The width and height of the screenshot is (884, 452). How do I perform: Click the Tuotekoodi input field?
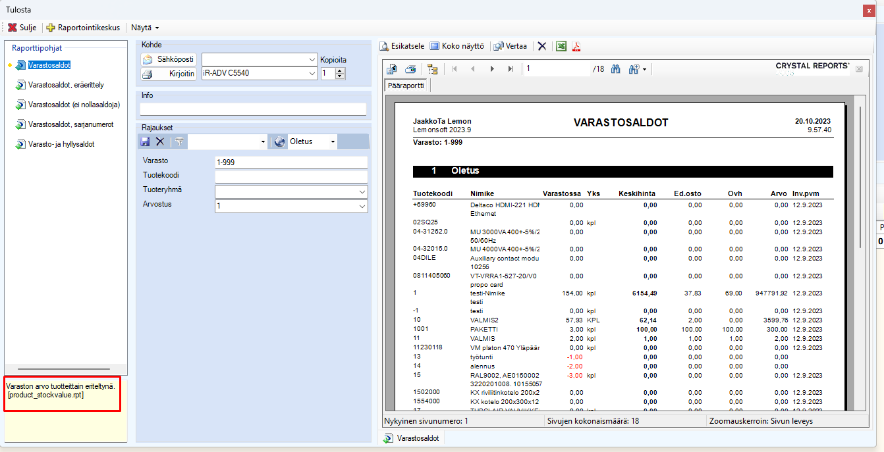click(x=291, y=176)
